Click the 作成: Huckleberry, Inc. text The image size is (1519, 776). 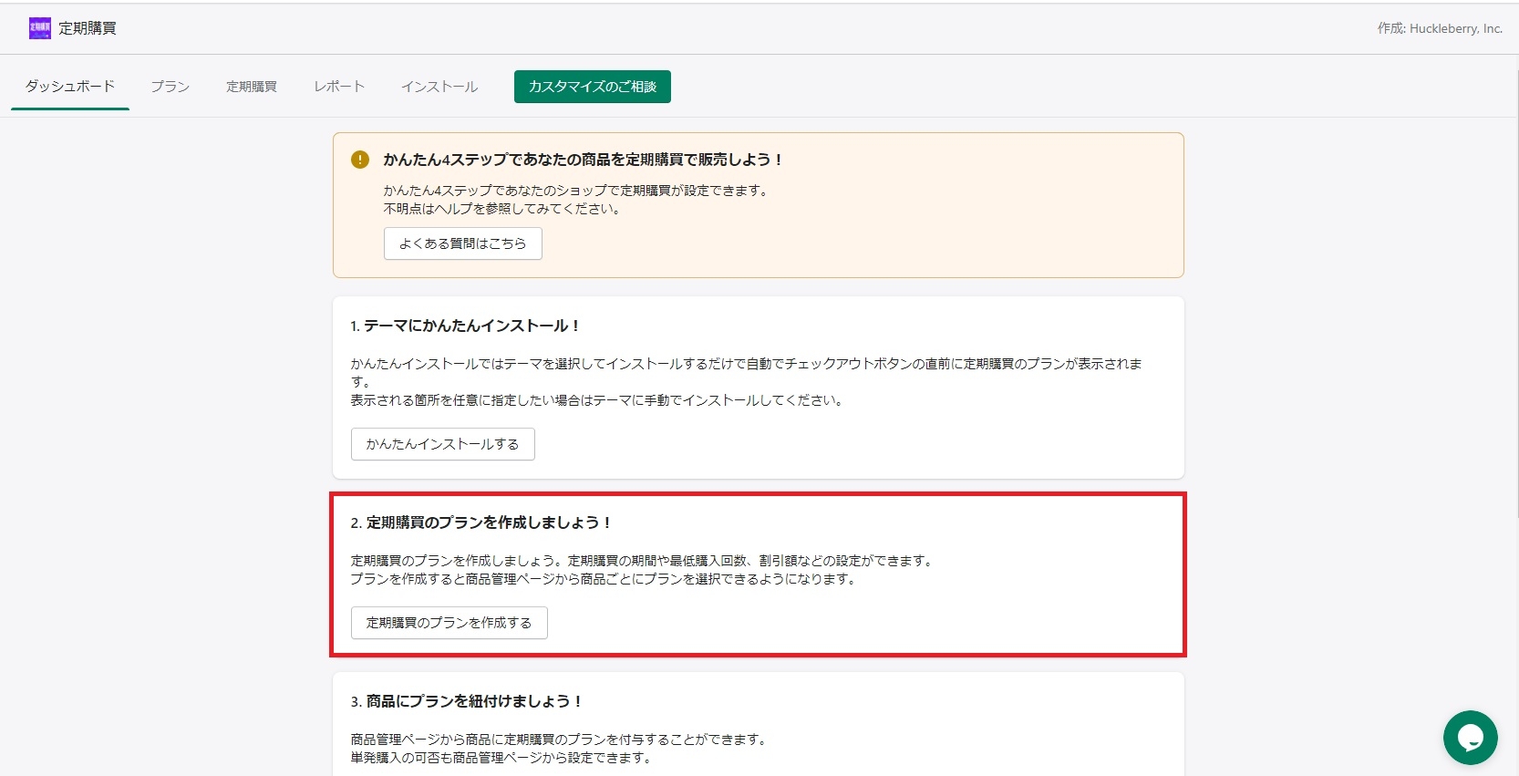[x=1439, y=28]
